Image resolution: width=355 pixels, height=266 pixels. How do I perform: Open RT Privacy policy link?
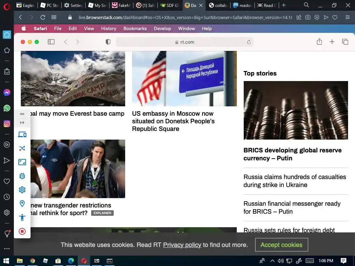182,245
